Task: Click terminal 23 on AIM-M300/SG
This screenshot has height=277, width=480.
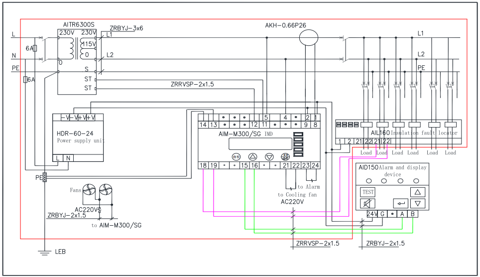Action: (306, 165)
